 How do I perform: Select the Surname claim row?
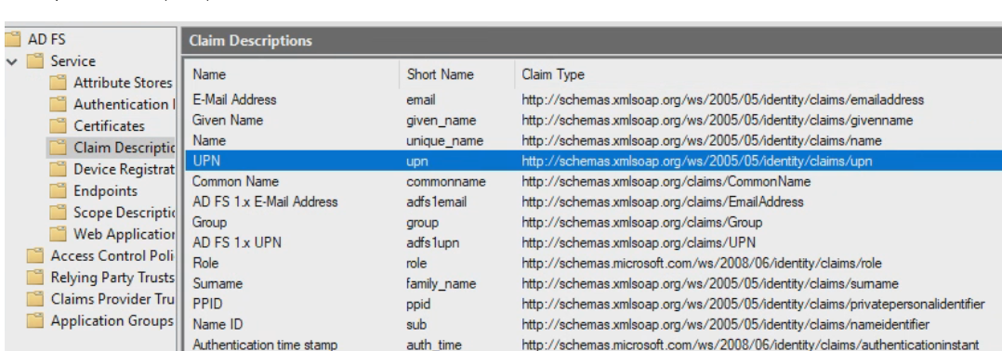(x=594, y=283)
